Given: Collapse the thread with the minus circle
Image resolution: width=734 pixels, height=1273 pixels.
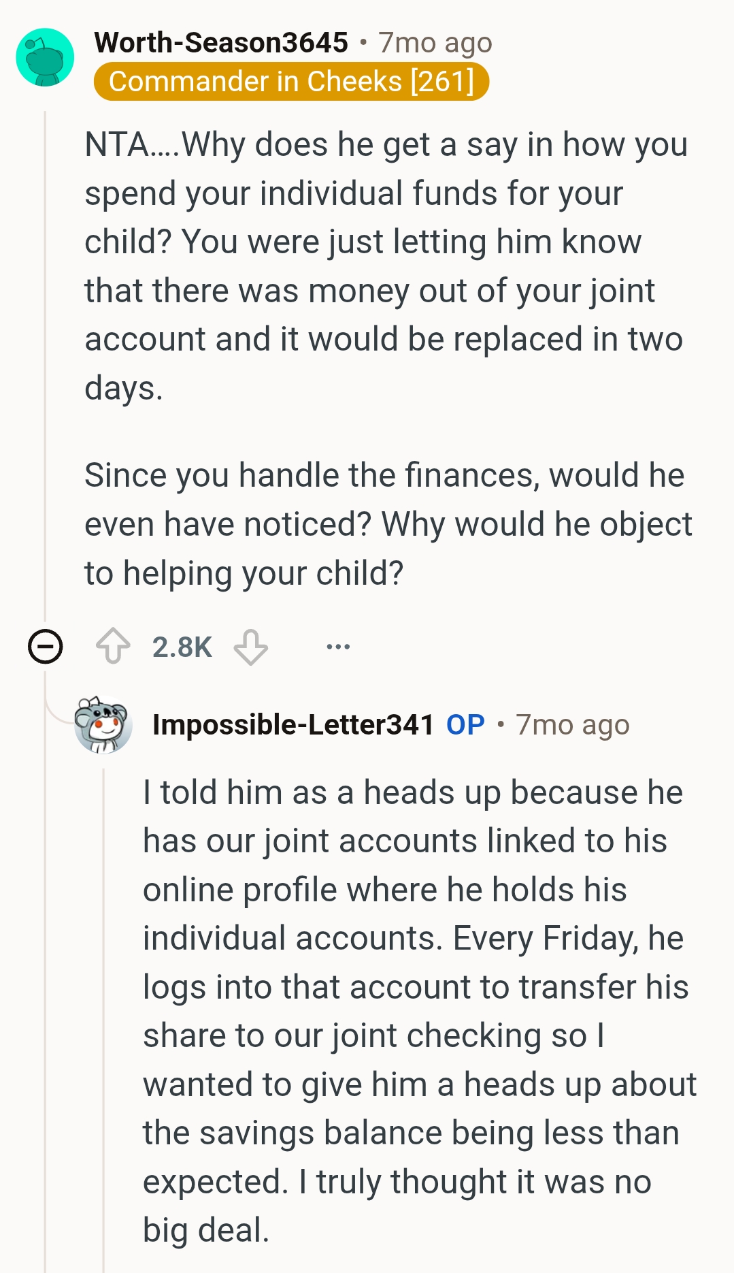Looking at the screenshot, I should [46, 646].
